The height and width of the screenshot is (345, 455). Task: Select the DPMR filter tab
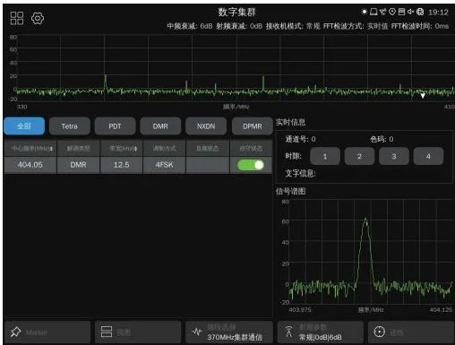pyautogui.click(x=253, y=126)
